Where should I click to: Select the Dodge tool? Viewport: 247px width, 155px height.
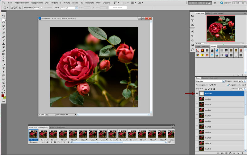3,61
